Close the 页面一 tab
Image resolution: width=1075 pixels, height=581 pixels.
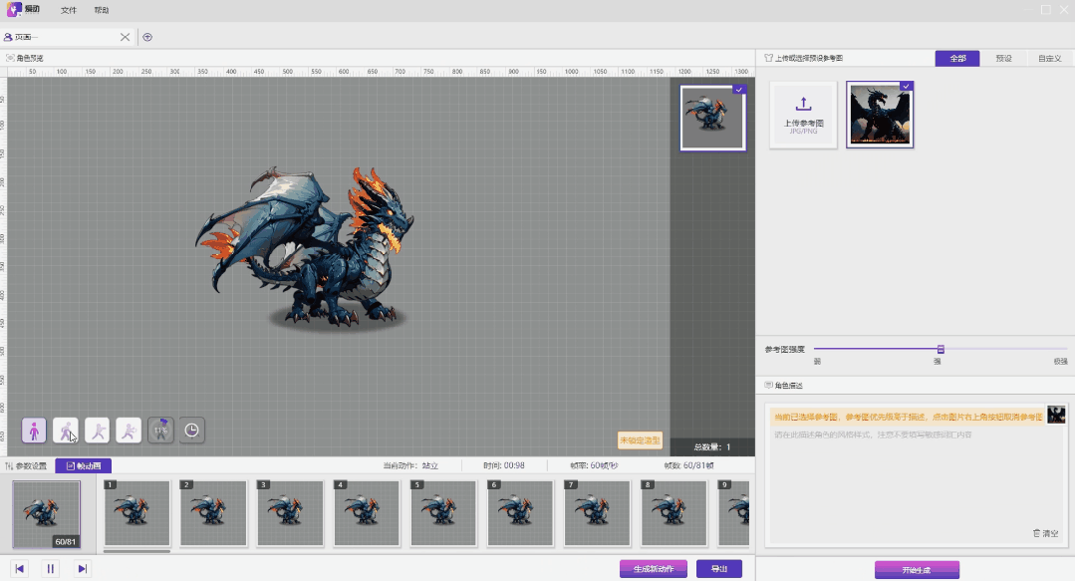[x=125, y=37]
